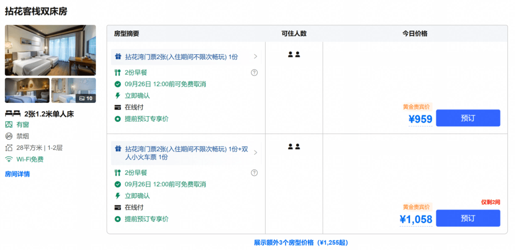Click the 今日价格 column header
Screen dimensions: 515x250
415,33
